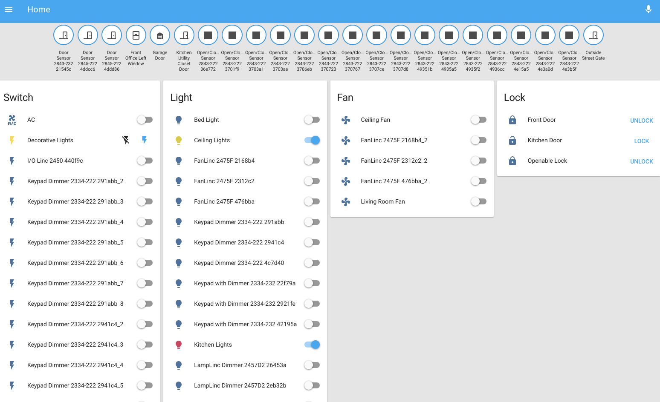
Task: Open the Garage Door badge
Action: pyautogui.click(x=160, y=35)
